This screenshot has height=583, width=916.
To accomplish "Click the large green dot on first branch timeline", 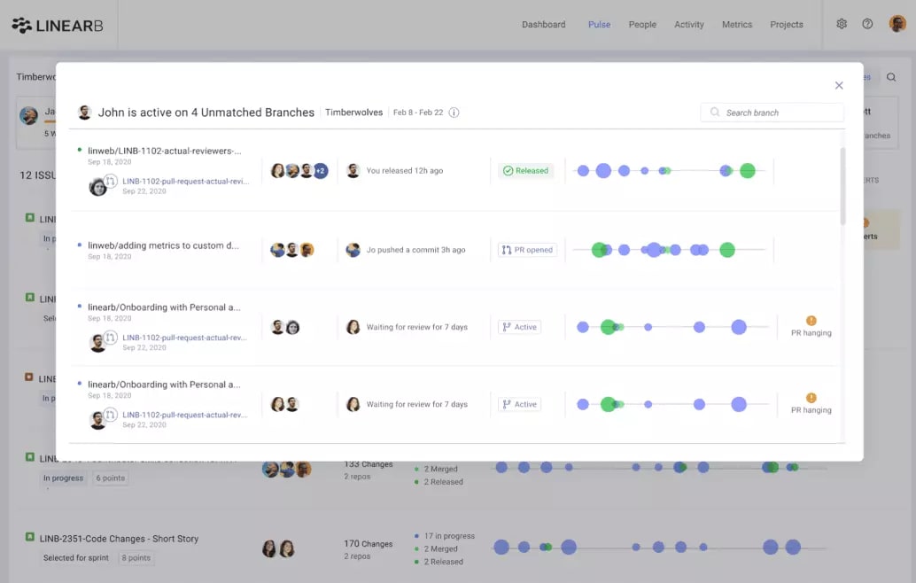I will (x=747, y=171).
